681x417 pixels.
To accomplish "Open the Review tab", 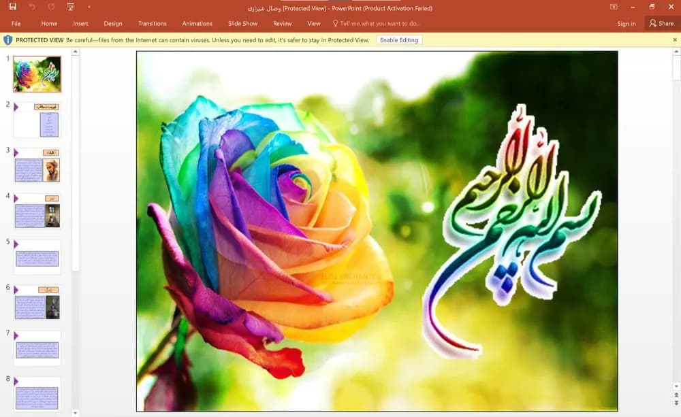I will 283,23.
